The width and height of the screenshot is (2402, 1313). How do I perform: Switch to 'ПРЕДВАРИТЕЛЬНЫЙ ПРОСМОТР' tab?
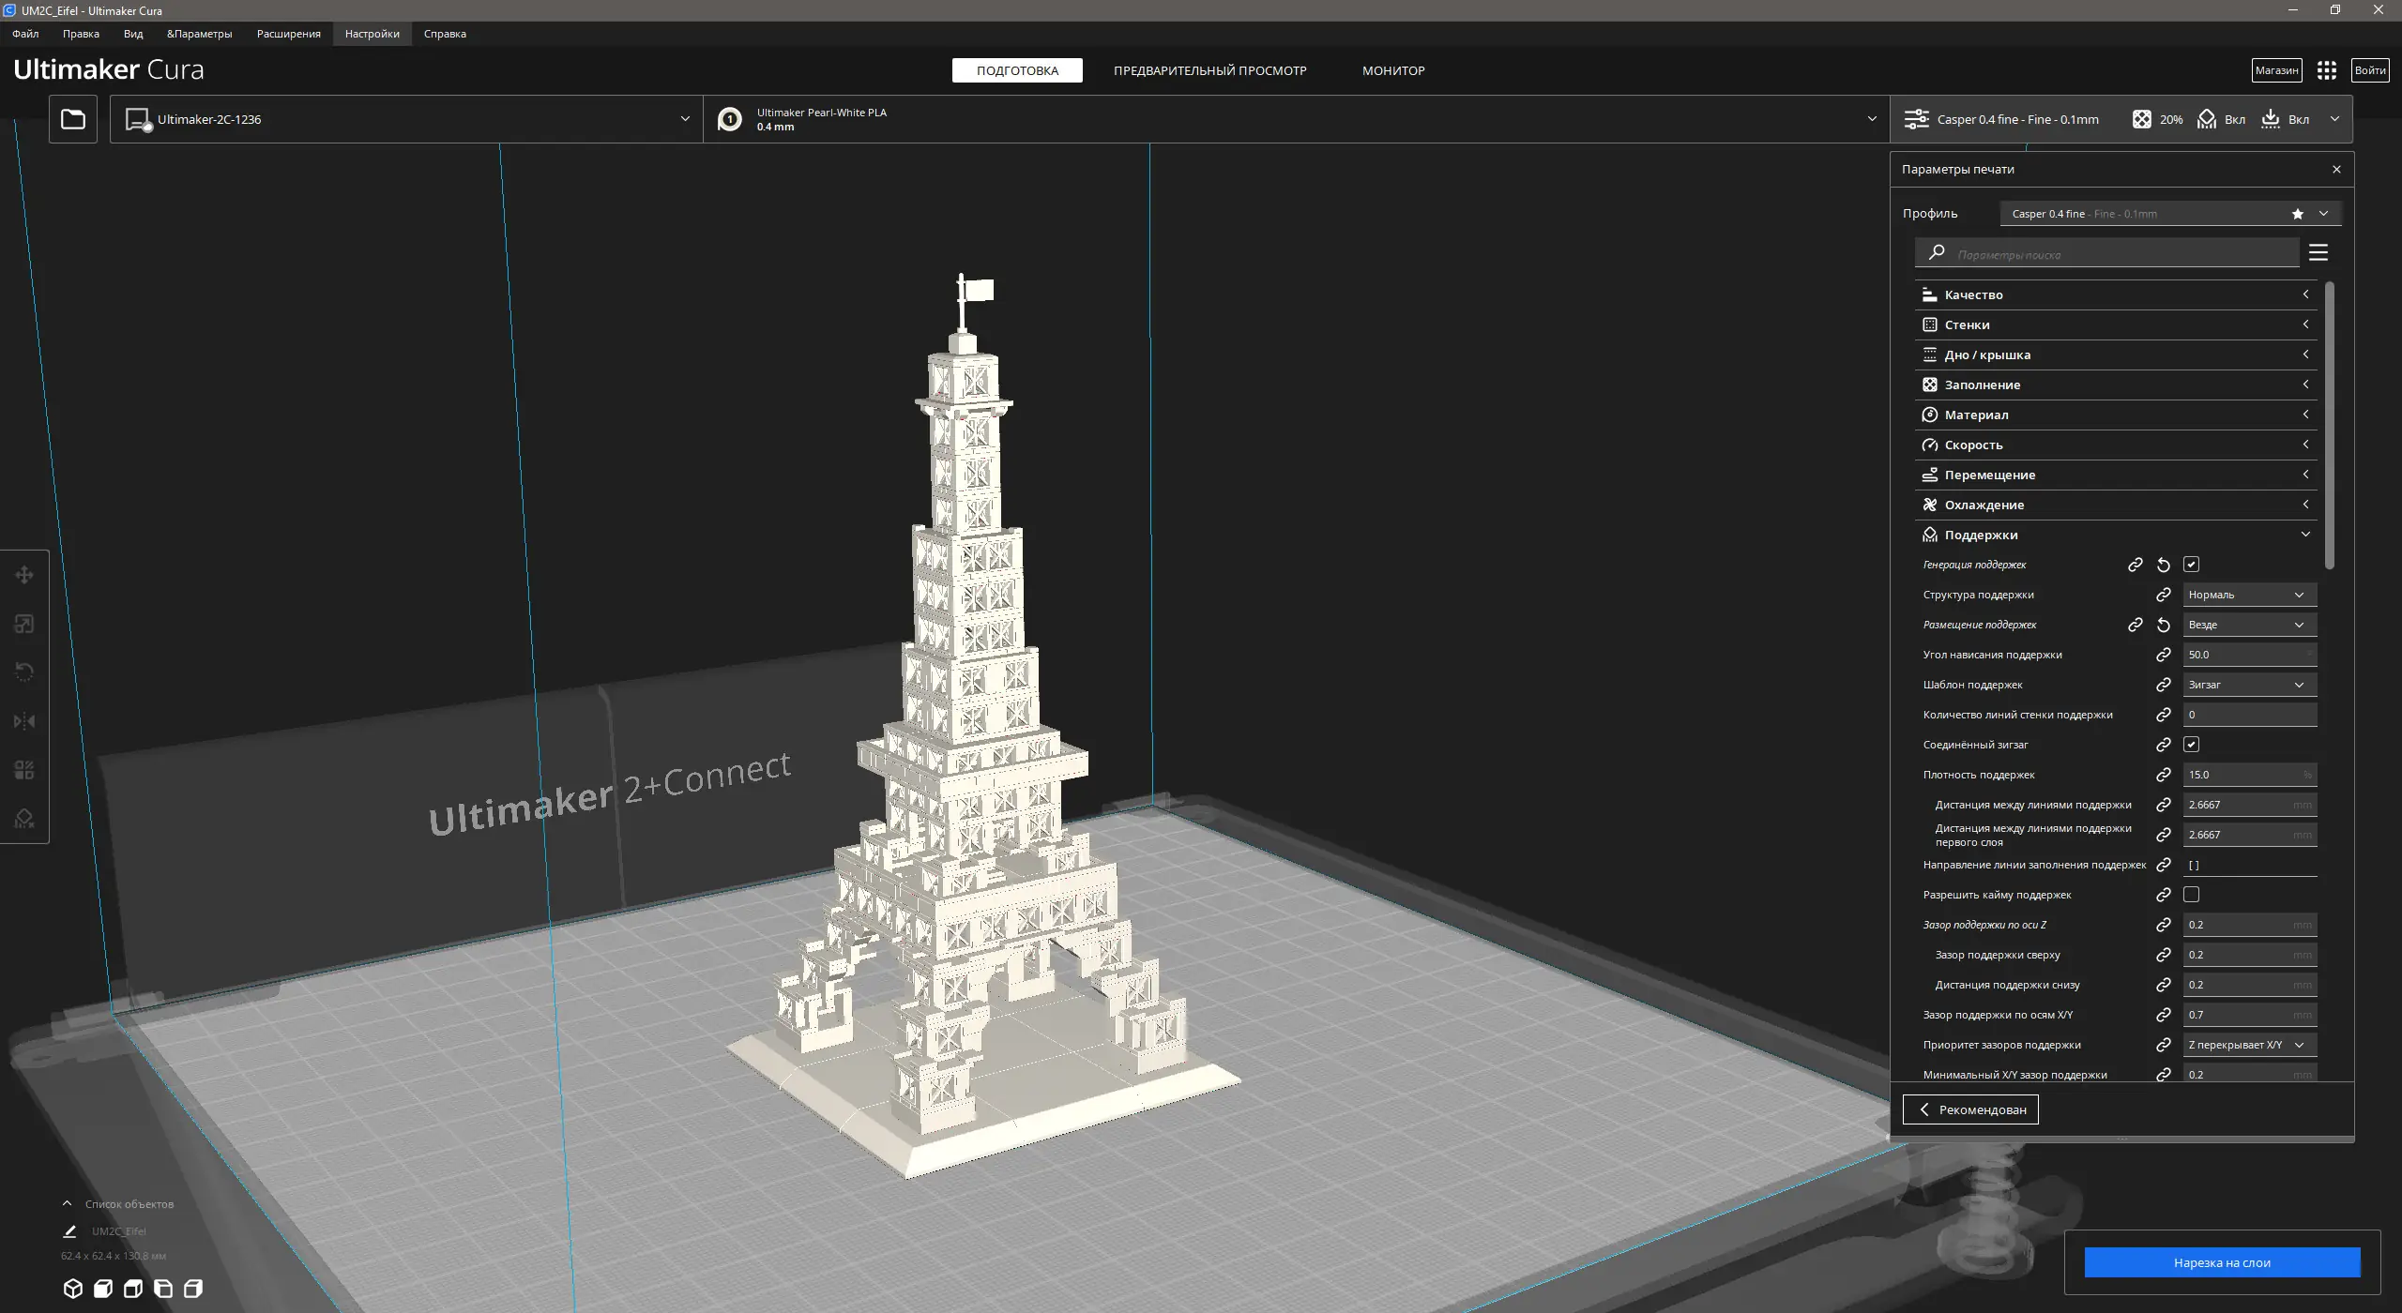click(1209, 70)
